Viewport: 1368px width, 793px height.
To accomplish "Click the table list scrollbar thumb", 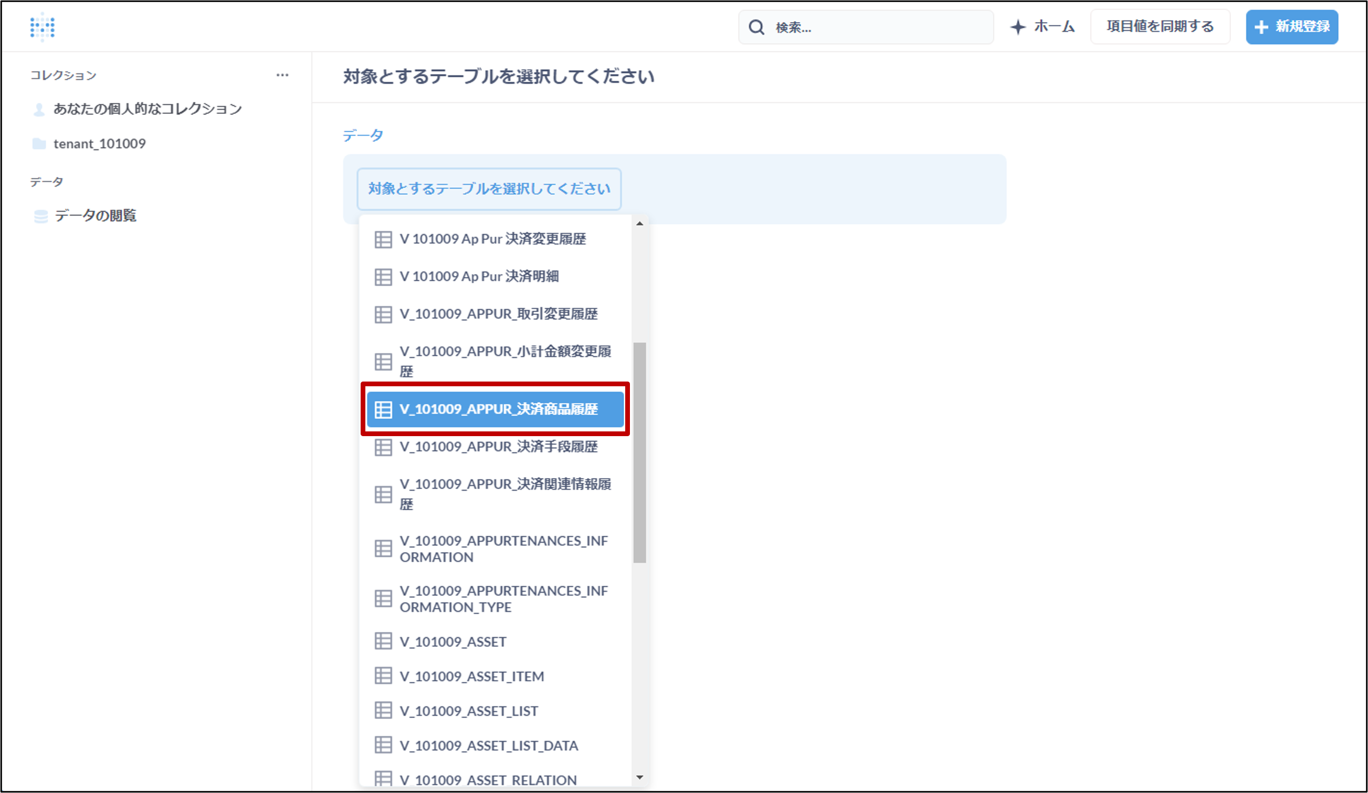I will 639,452.
